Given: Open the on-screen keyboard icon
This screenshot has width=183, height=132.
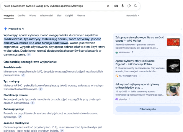Looking at the screenshot, I should click(x=116, y=6).
